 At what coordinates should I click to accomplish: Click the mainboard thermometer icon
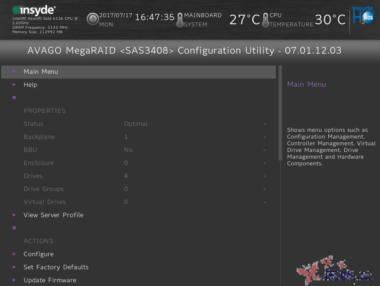(180, 20)
